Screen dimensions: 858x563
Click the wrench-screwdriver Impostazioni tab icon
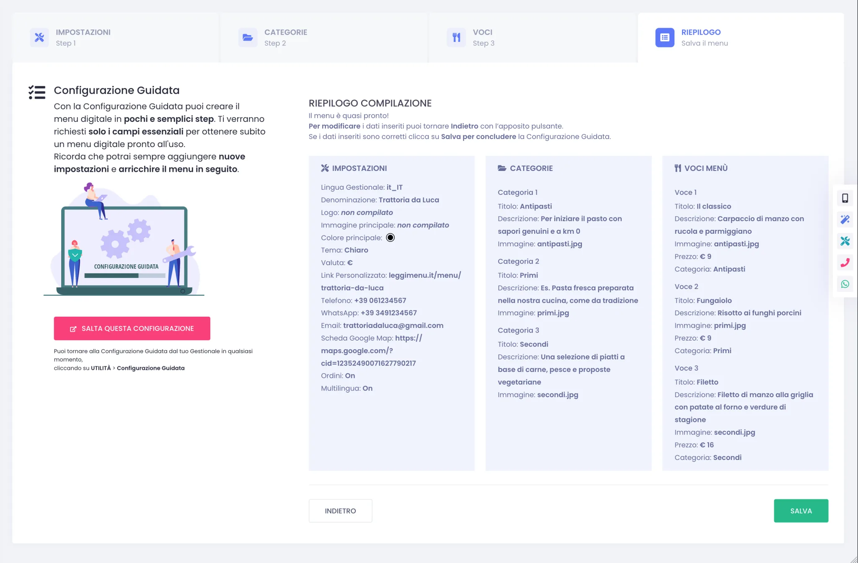(x=39, y=38)
